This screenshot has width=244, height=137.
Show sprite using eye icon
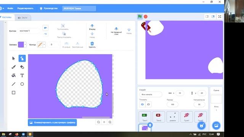pos(142,104)
